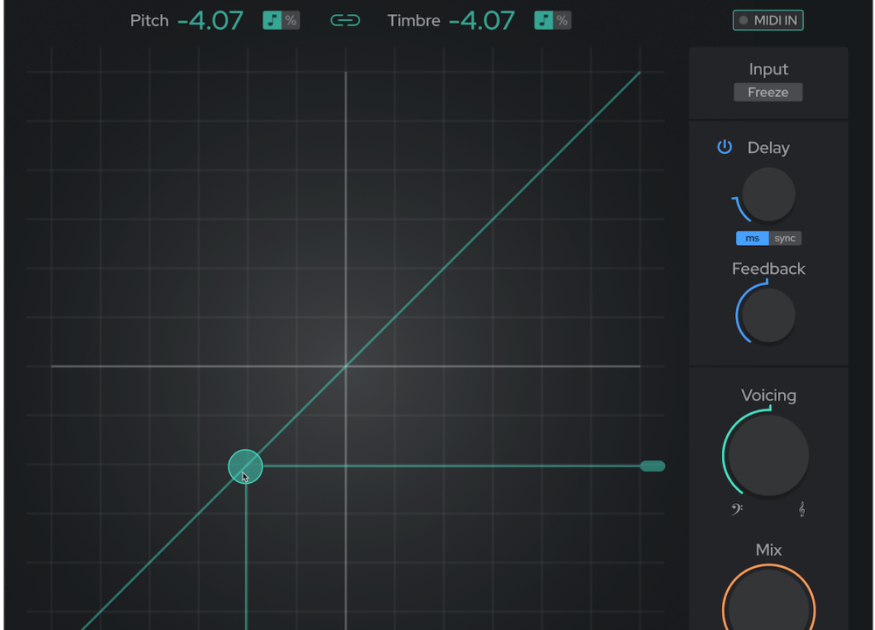Select the Delay section header
The image size is (875, 630).
[x=768, y=147]
